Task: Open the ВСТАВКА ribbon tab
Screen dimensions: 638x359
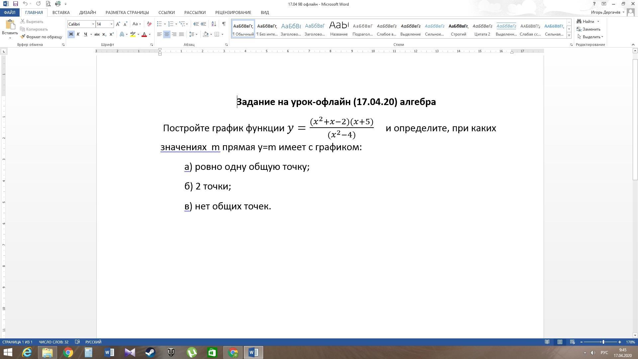Action: click(61, 12)
